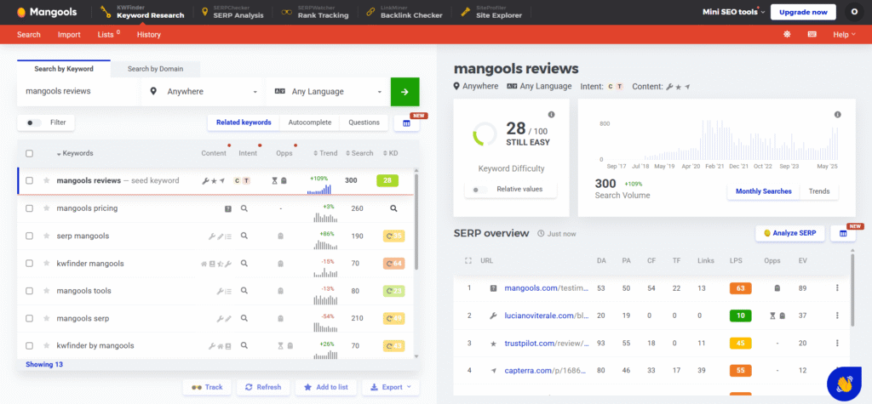Open SERPChecker SERP Analysis tool

point(232,12)
